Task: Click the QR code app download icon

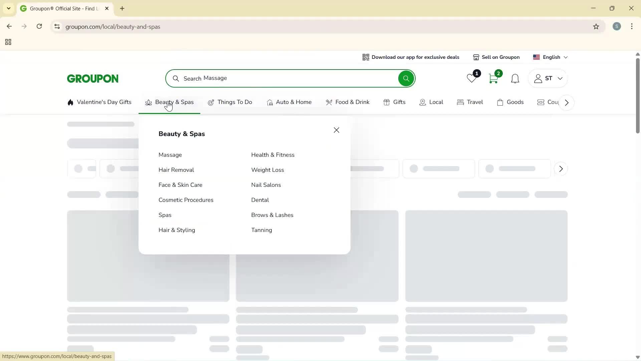Action: coord(366,57)
